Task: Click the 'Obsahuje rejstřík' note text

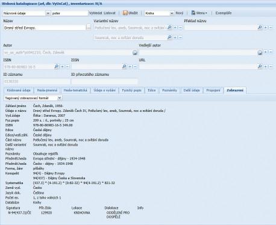Action: pos(46,154)
